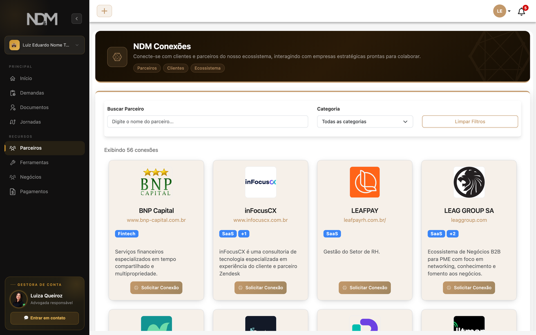The image size is (536, 335).
Task: Open www.bnp-capital.com.br link
Action: [x=156, y=220]
